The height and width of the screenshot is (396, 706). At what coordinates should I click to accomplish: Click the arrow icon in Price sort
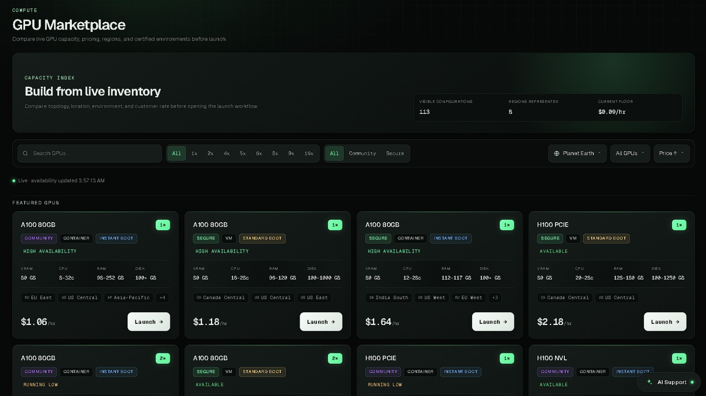675,153
